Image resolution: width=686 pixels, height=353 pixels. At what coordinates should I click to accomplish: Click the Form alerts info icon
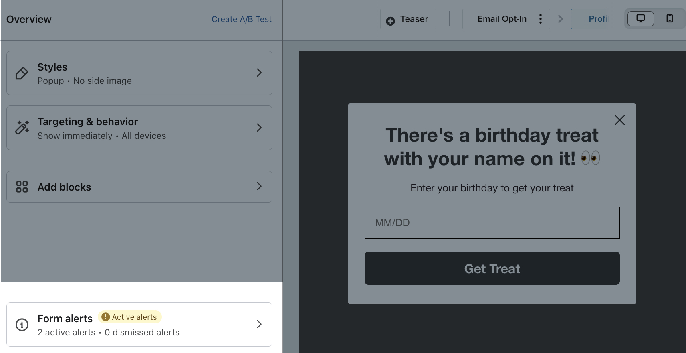click(x=22, y=325)
